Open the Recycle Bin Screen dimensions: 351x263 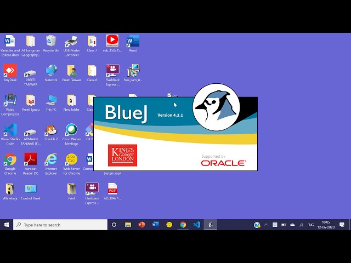[x=51, y=44]
